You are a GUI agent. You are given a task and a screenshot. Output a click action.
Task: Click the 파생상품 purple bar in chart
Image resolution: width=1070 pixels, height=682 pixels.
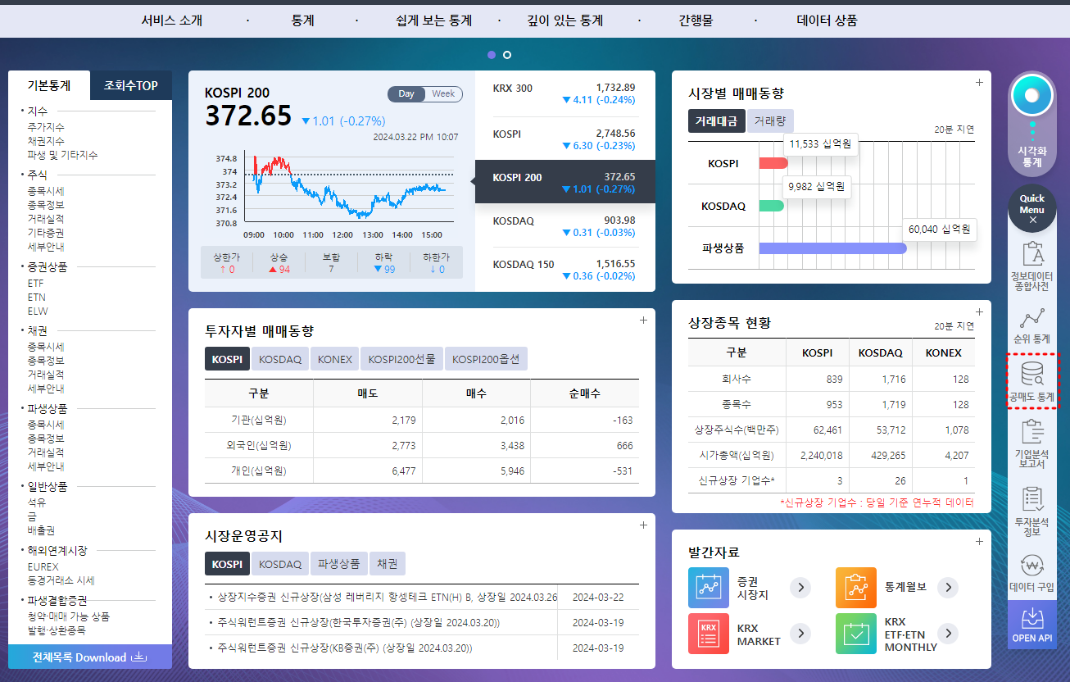tap(833, 248)
